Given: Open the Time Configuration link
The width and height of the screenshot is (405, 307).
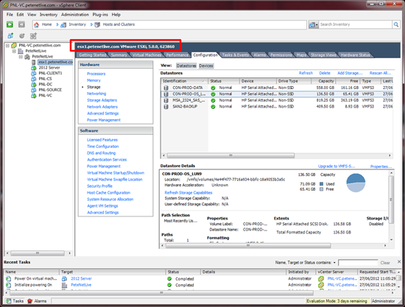Looking at the screenshot, I should click(102, 147).
